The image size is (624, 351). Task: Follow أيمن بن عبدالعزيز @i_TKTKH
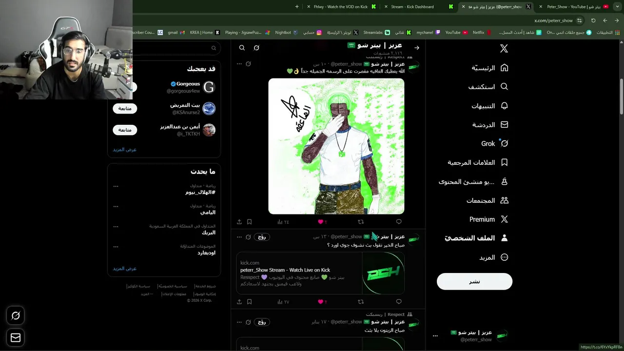[x=125, y=130]
